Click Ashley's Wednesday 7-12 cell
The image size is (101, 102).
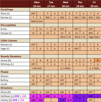(62, 100)
